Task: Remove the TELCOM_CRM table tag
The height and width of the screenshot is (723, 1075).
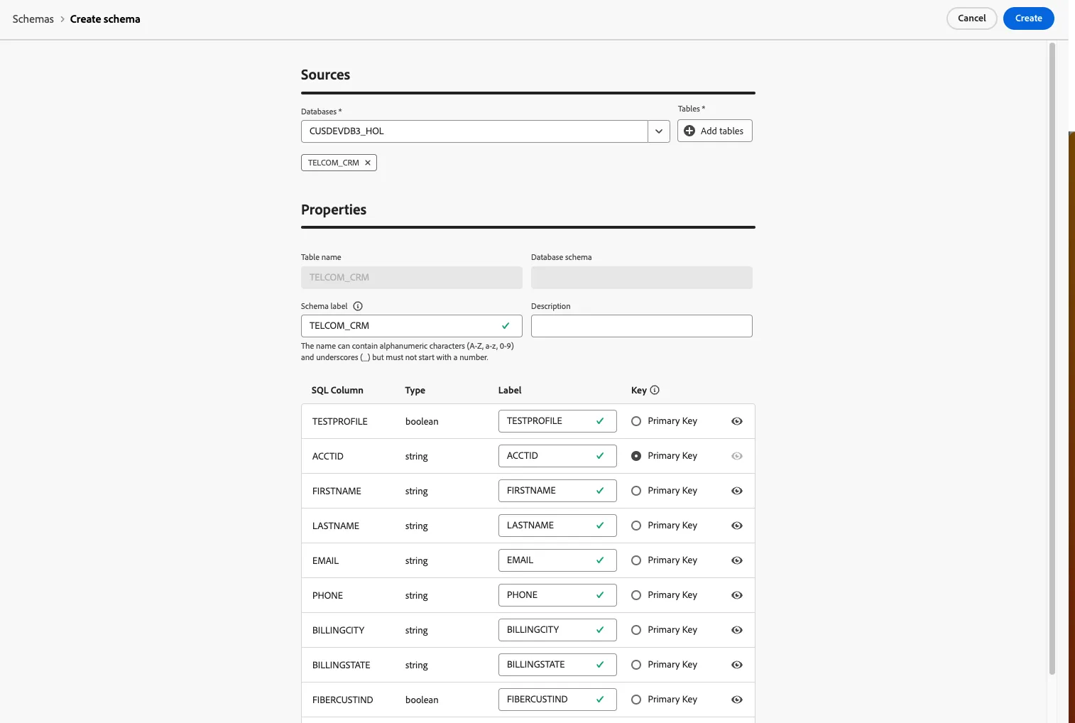Action: coord(368,163)
